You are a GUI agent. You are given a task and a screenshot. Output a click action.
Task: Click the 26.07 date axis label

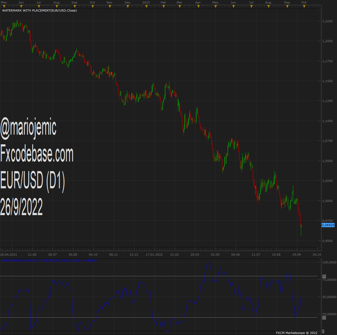pyautogui.click(x=52, y=255)
